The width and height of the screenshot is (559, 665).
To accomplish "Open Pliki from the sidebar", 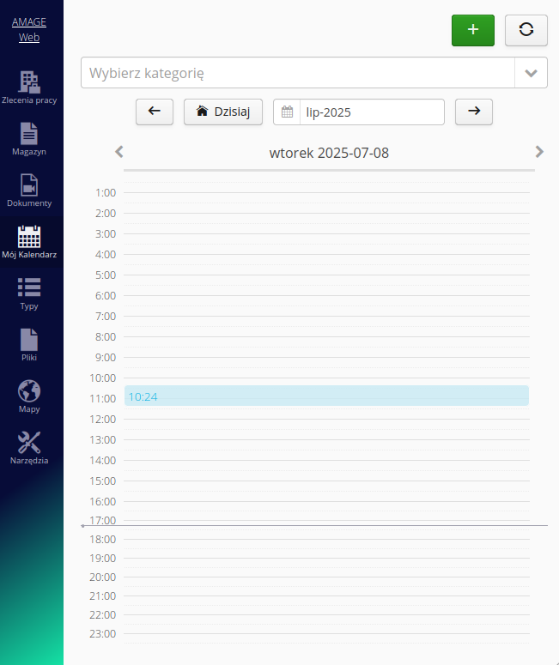I will 29,345.
